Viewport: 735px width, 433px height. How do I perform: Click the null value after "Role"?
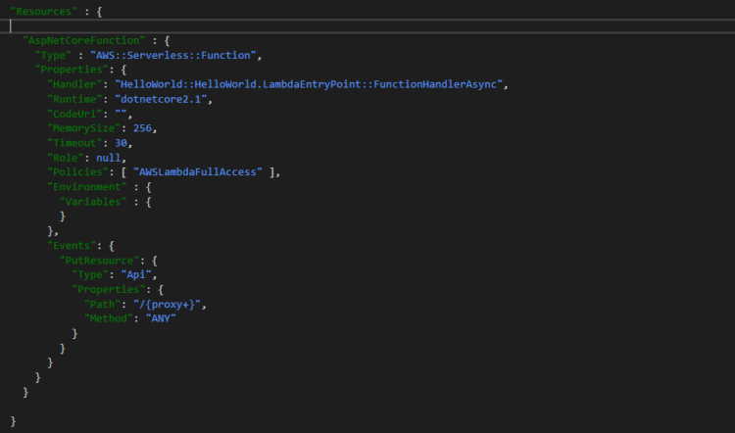click(x=108, y=158)
